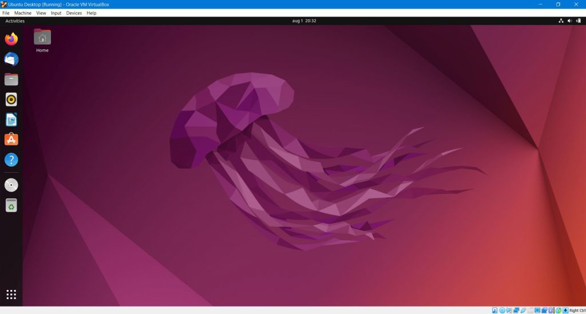586x314 pixels.
Task: Open Ubuntu Software store icon
Action: tap(11, 140)
